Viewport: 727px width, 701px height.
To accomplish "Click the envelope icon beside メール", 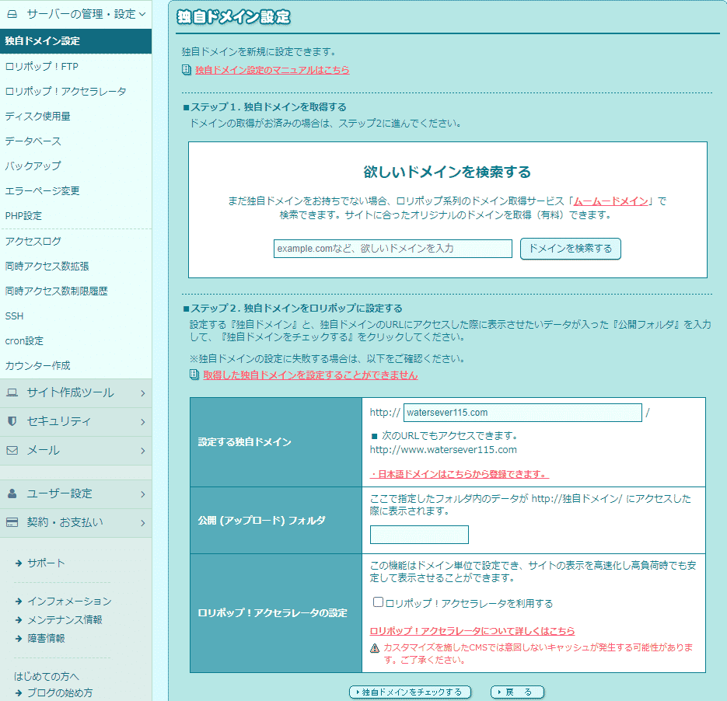I will pos(12,450).
